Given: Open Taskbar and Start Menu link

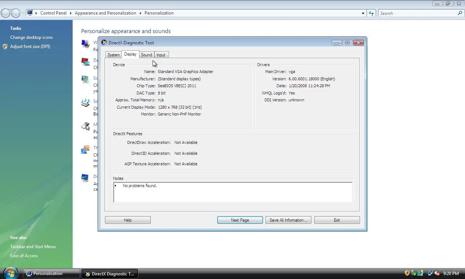Looking at the screenshot, I should click(x=33, y=247).
